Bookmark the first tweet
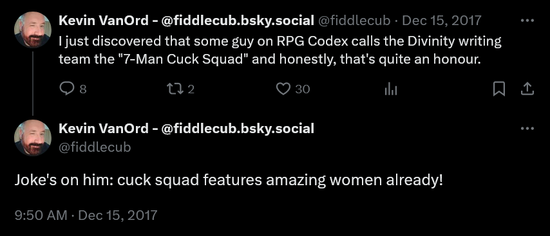The height and width of the screenshot is (236, 550). (498, 89)
